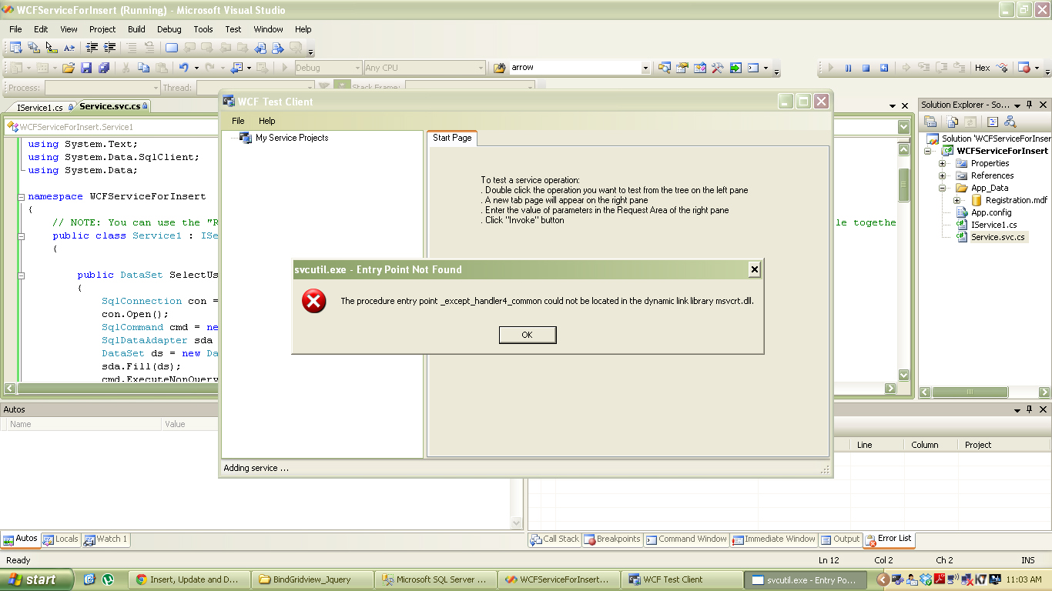Open the Output tab
Viewport: 1052px width, 591px height.
[840, 539]
